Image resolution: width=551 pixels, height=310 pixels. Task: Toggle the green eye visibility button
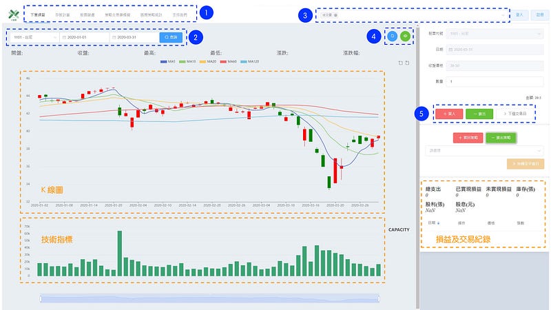coord(405,36)
